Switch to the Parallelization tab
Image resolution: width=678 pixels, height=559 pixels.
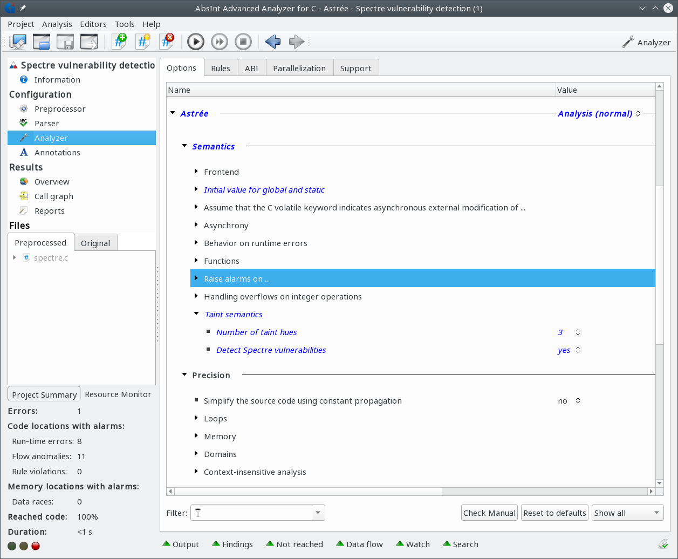pos(299,69)
